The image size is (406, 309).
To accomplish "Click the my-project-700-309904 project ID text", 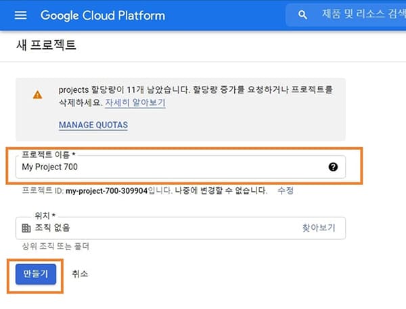I will tap(106, 191).
